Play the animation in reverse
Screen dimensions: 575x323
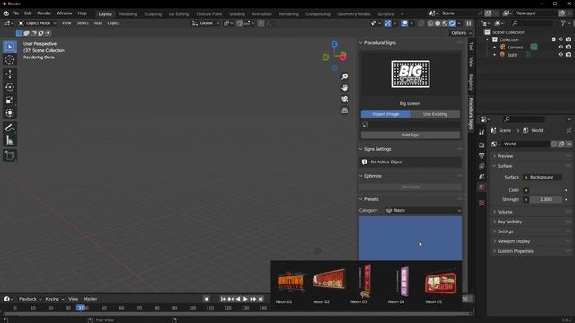coord(238,299)
